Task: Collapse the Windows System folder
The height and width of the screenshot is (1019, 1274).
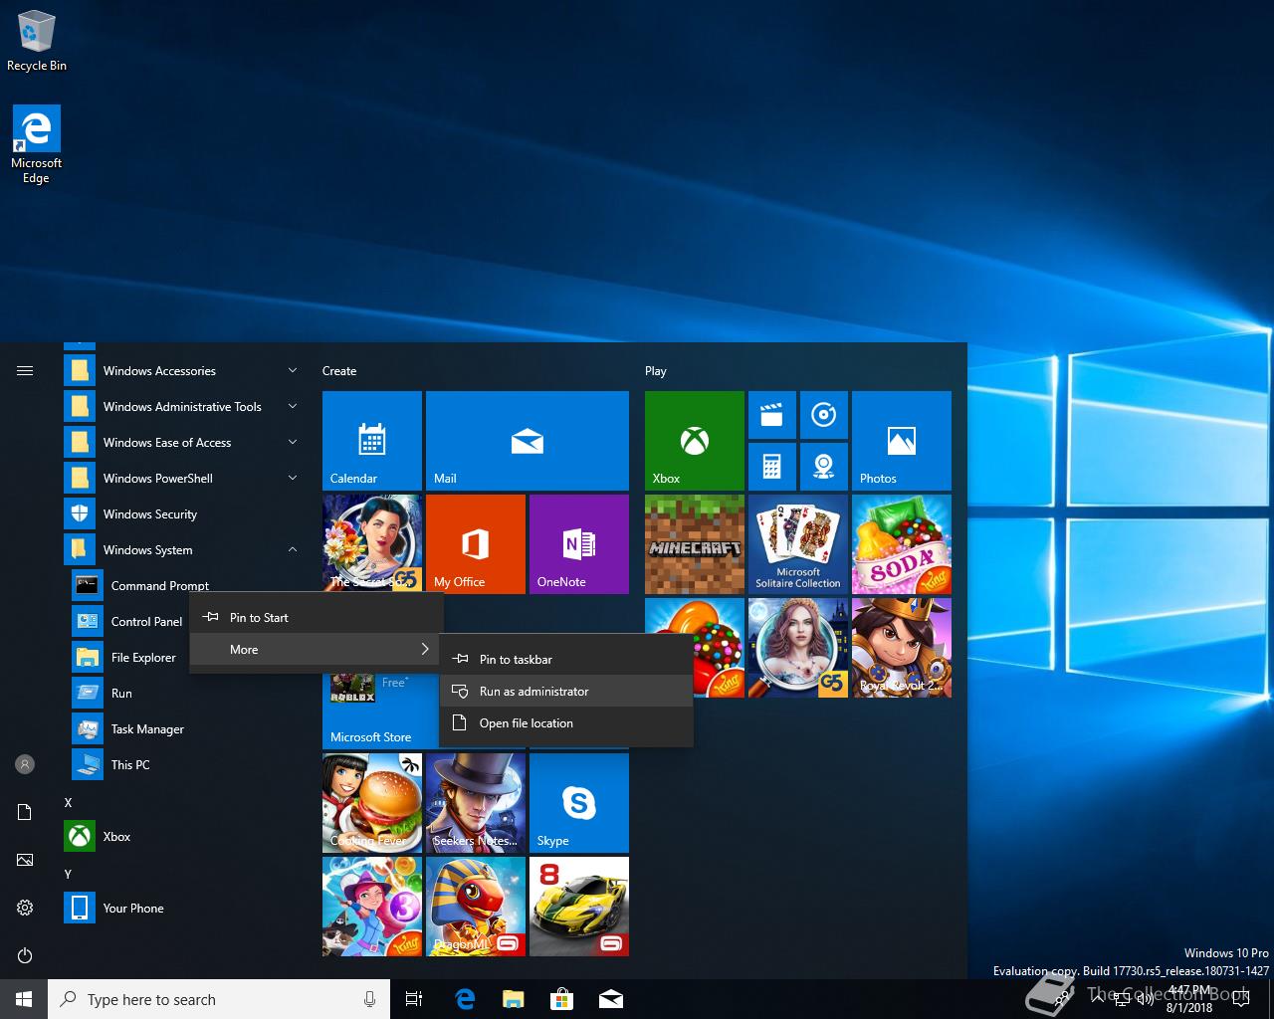Action: pos(185,550)
